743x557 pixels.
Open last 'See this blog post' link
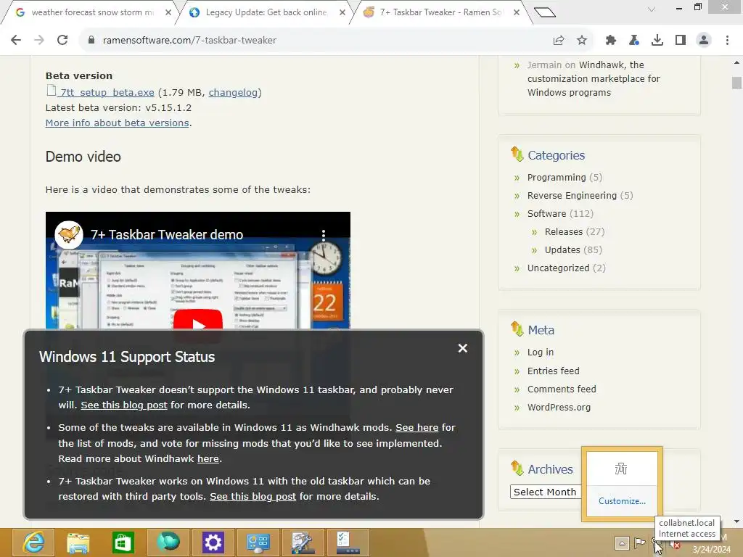(253, 496)
